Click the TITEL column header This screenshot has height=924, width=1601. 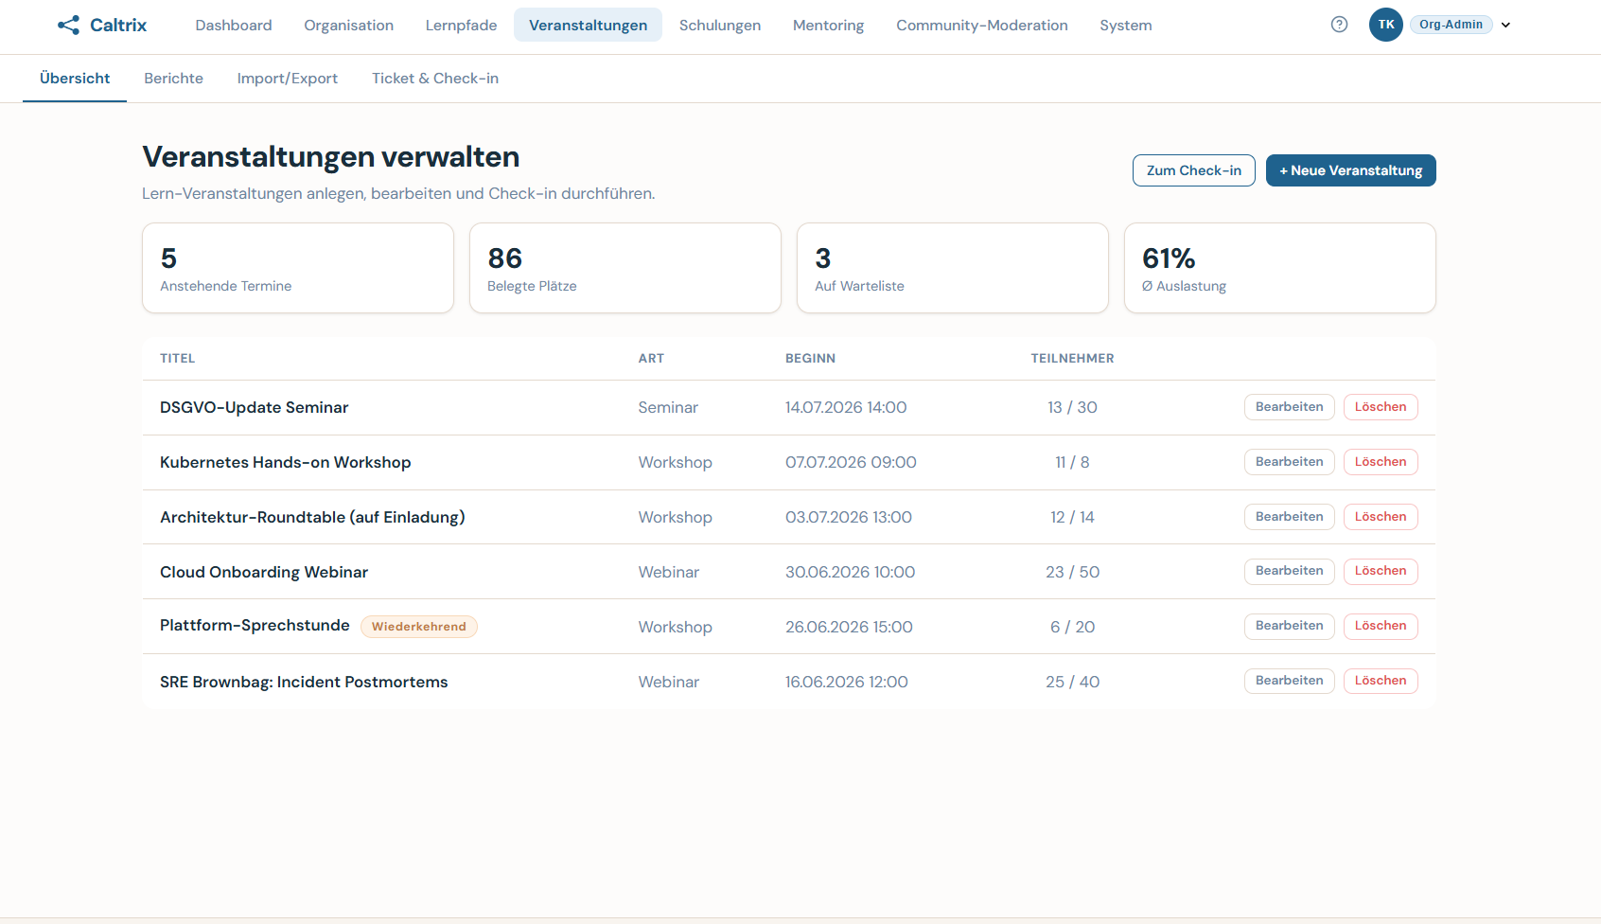(x=177, y=359)
